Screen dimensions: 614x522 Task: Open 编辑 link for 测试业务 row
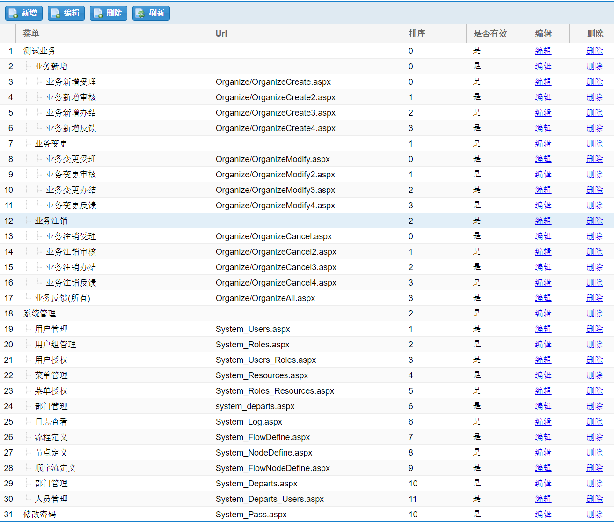point(543,51)
